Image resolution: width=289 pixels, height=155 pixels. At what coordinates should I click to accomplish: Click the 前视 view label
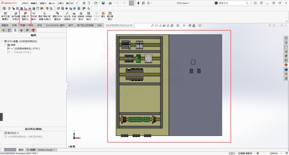72,147
